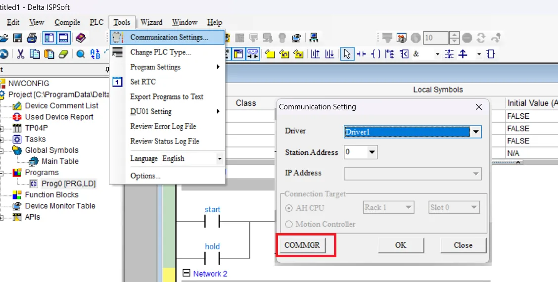Insert network below icon

[x=329, y=54]
